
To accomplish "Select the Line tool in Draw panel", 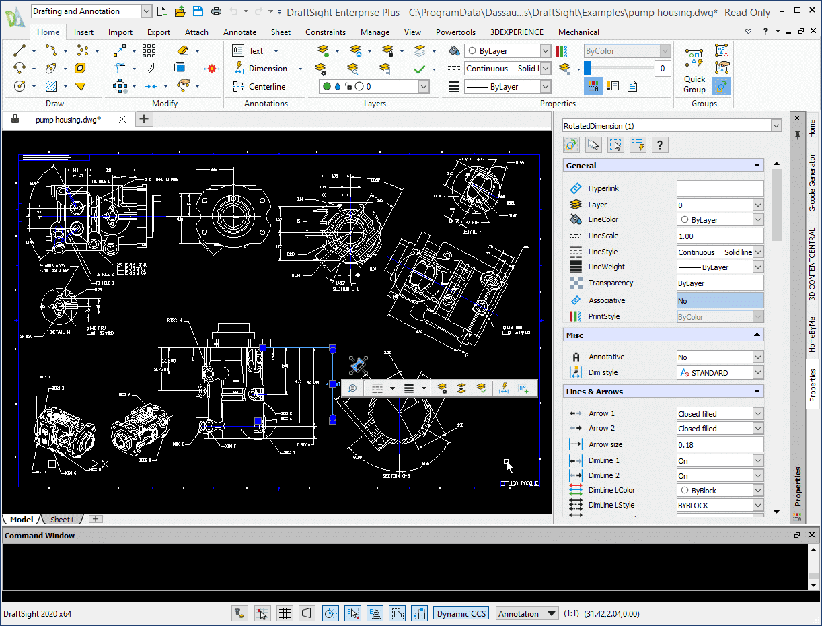I will [x=20, y=50].
